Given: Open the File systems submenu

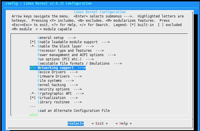Looking at the screenshot, I should [56, 81].
